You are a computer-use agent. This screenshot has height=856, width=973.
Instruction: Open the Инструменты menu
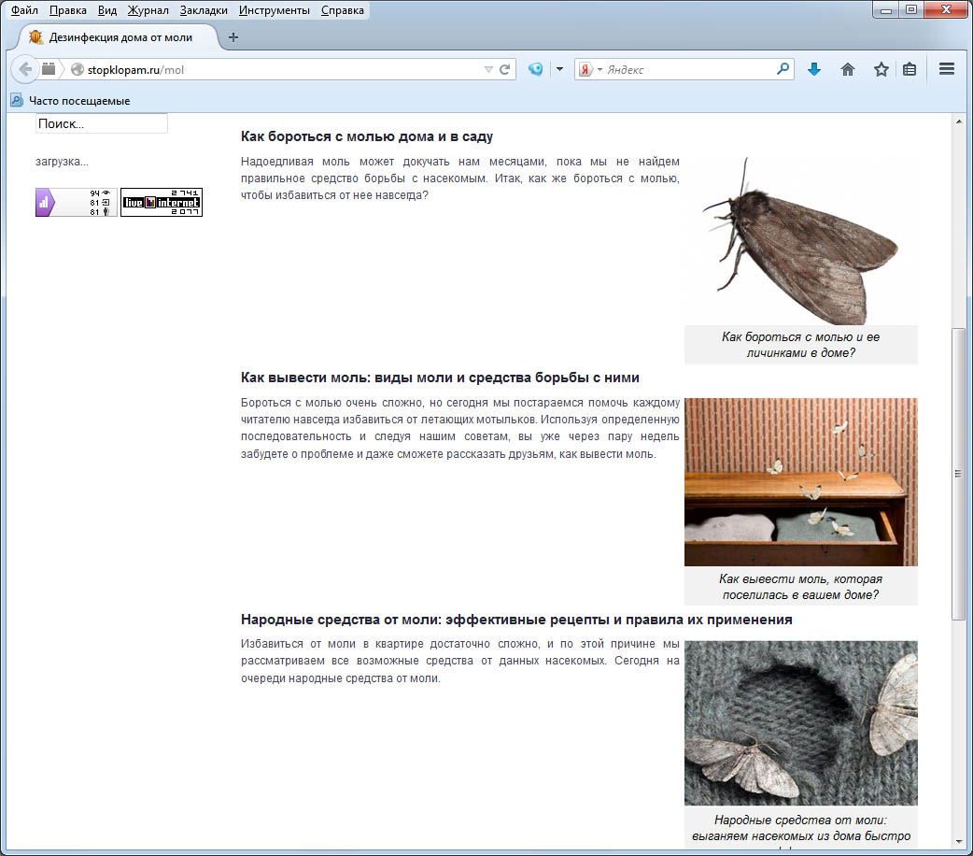274,10
